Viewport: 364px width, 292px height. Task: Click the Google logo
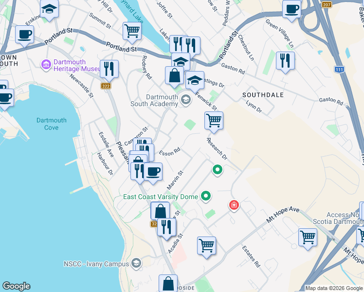point(16,286)
